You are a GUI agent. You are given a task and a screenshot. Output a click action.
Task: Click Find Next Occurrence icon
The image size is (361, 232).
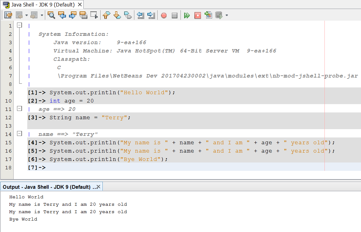[73, 15]
